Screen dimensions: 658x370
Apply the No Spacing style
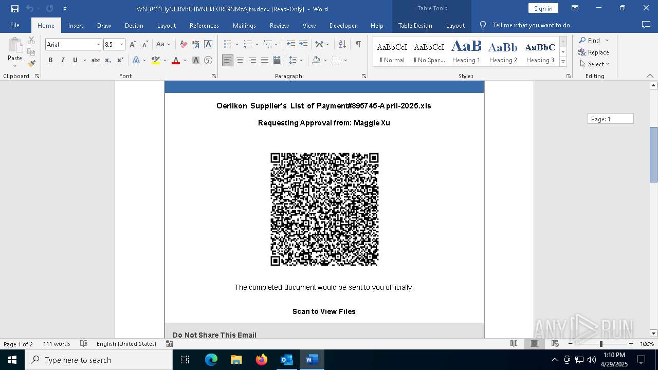(x=429, y=51)
